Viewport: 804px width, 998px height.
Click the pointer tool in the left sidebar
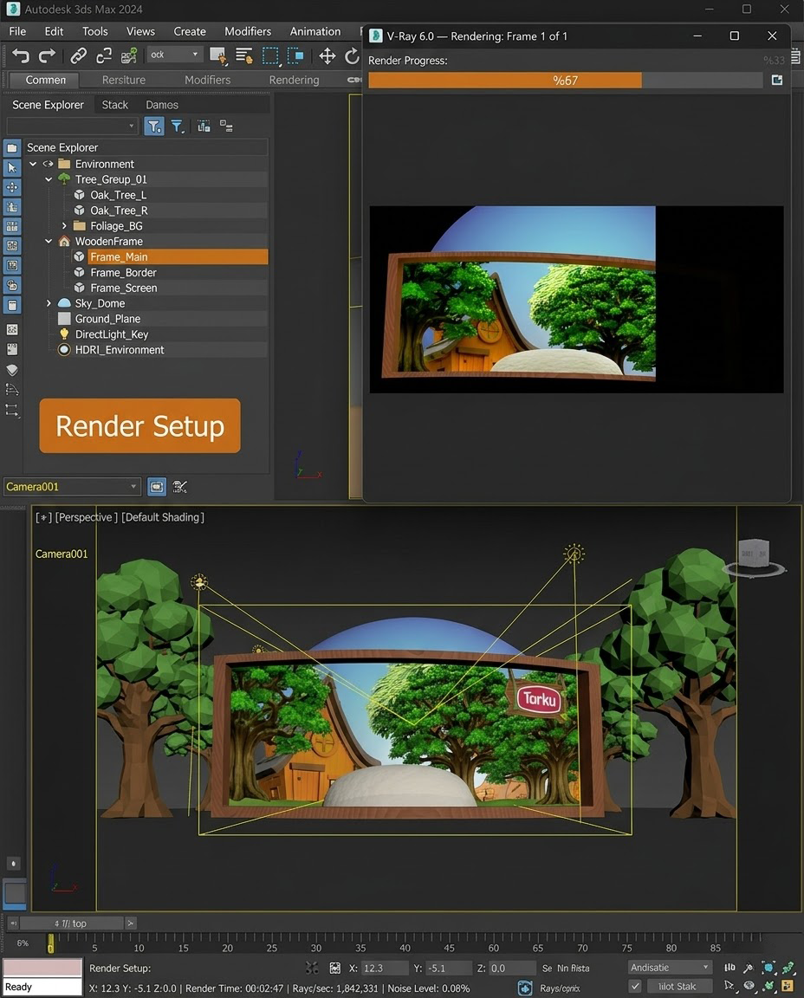[x=12, y=167]
